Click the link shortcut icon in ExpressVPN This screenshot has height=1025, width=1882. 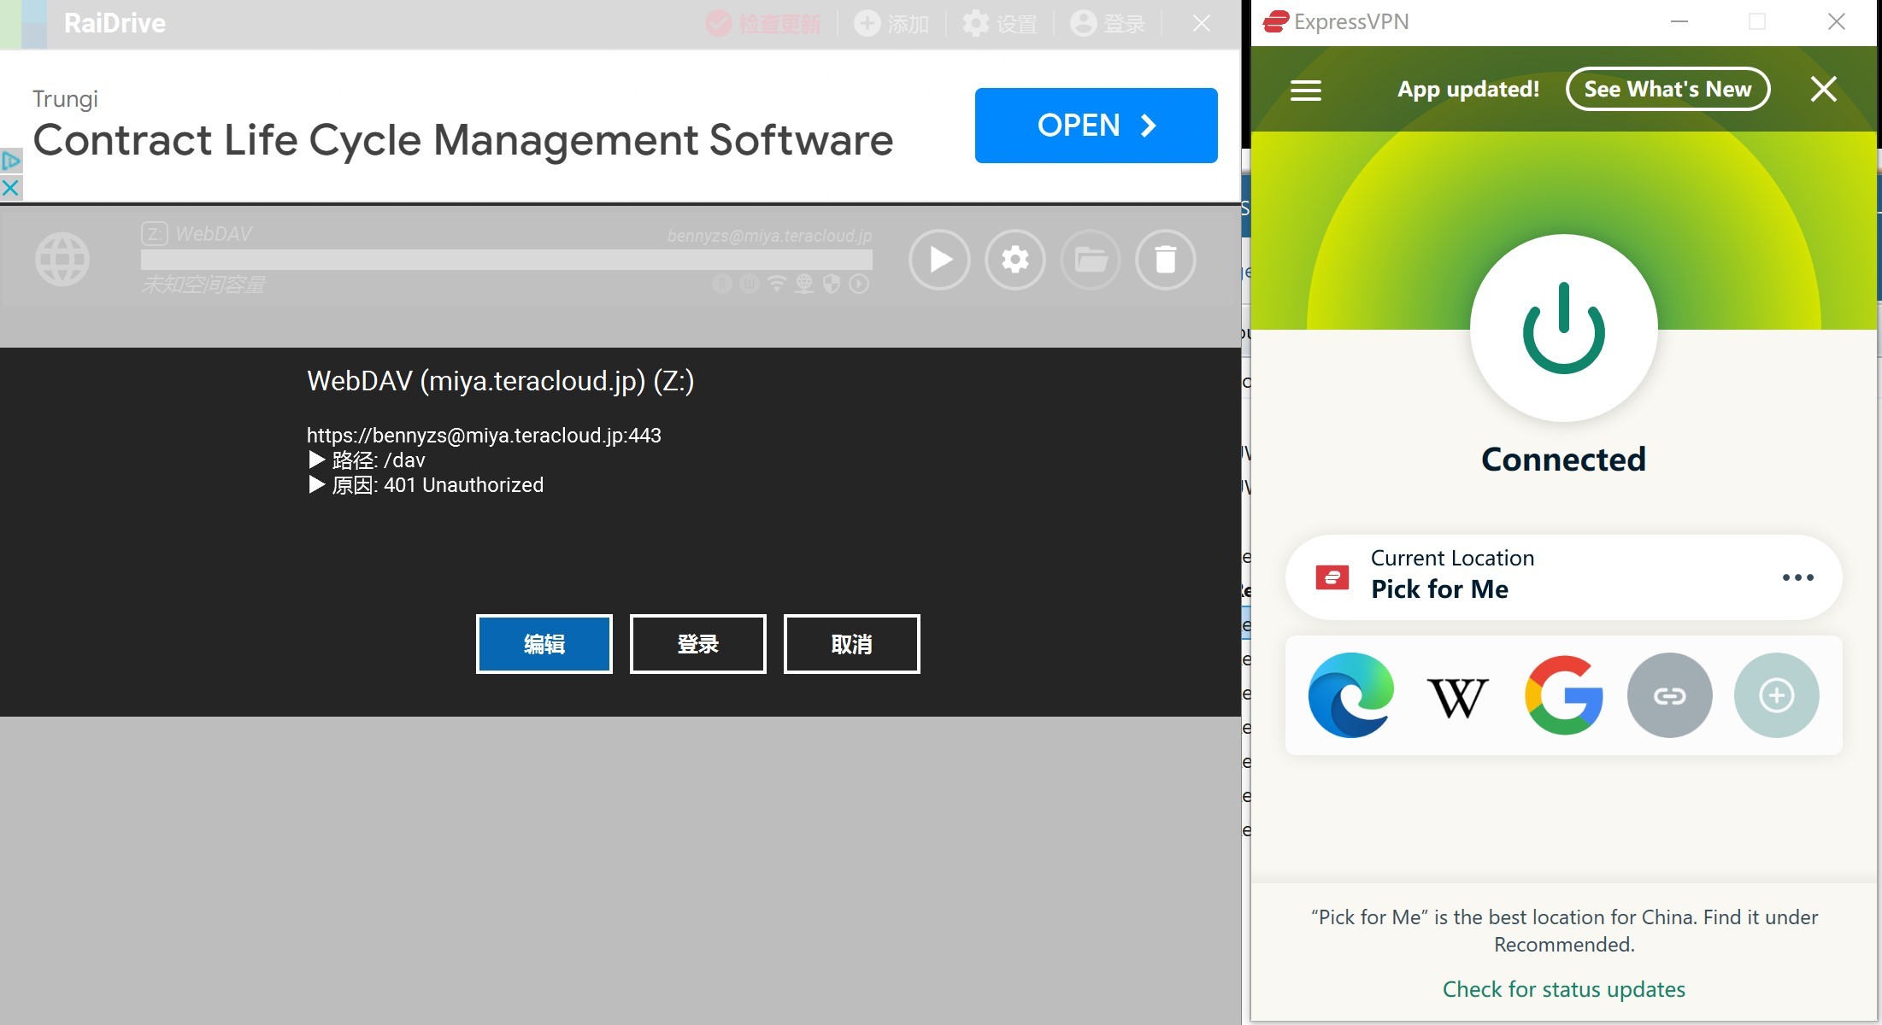coord(1670,695)
